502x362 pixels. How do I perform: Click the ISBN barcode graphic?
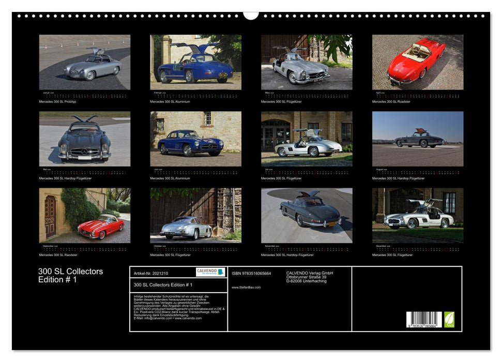tap(424, 319)
